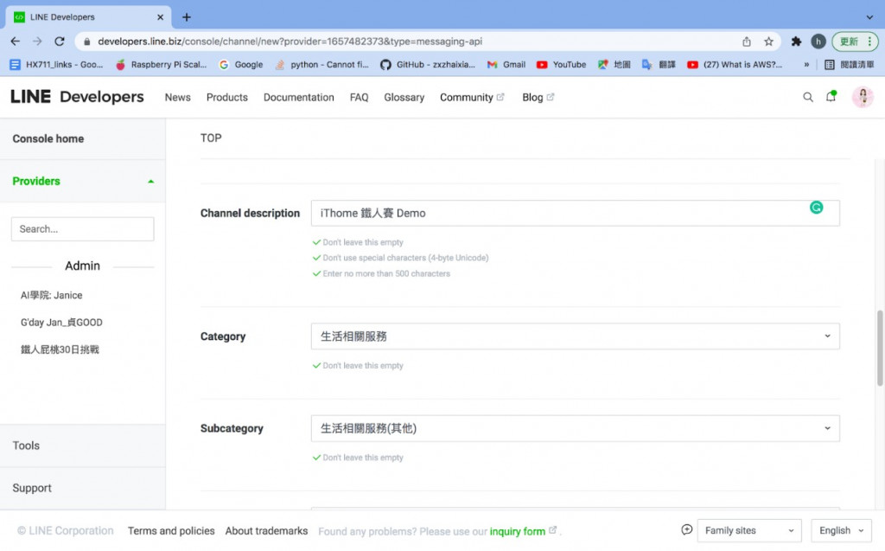This screenshot has width=885, height=551.
Task: Open Chrome three-dot menu
Action: click(869, 42)
